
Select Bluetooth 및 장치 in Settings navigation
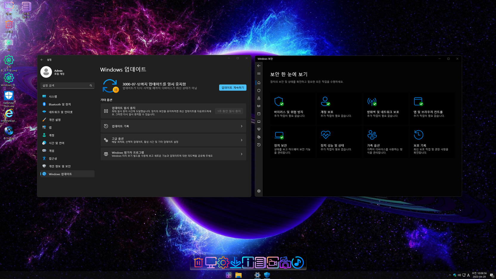tap(67, 104)
